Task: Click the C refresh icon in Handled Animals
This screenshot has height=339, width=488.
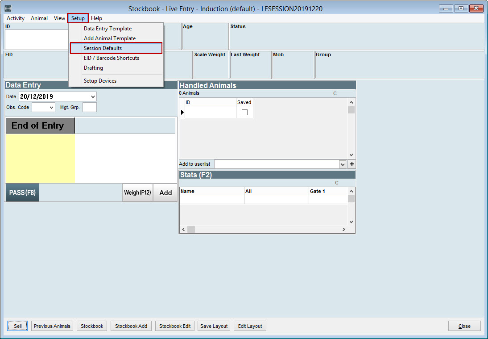Action: tap(335, 93)
